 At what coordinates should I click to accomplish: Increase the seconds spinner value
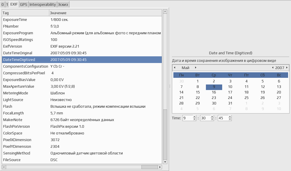tap(230, 117)
